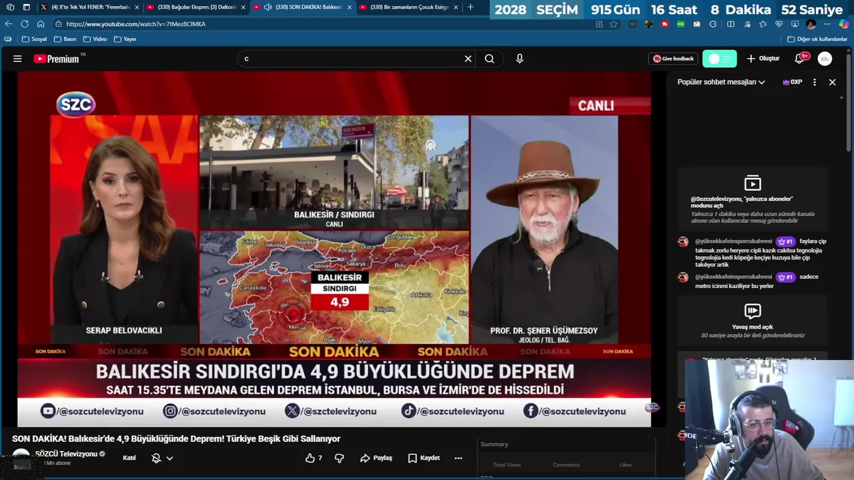Start voice search with microphone icon
The image size is (854, 480).
click(x=520, y=59)
